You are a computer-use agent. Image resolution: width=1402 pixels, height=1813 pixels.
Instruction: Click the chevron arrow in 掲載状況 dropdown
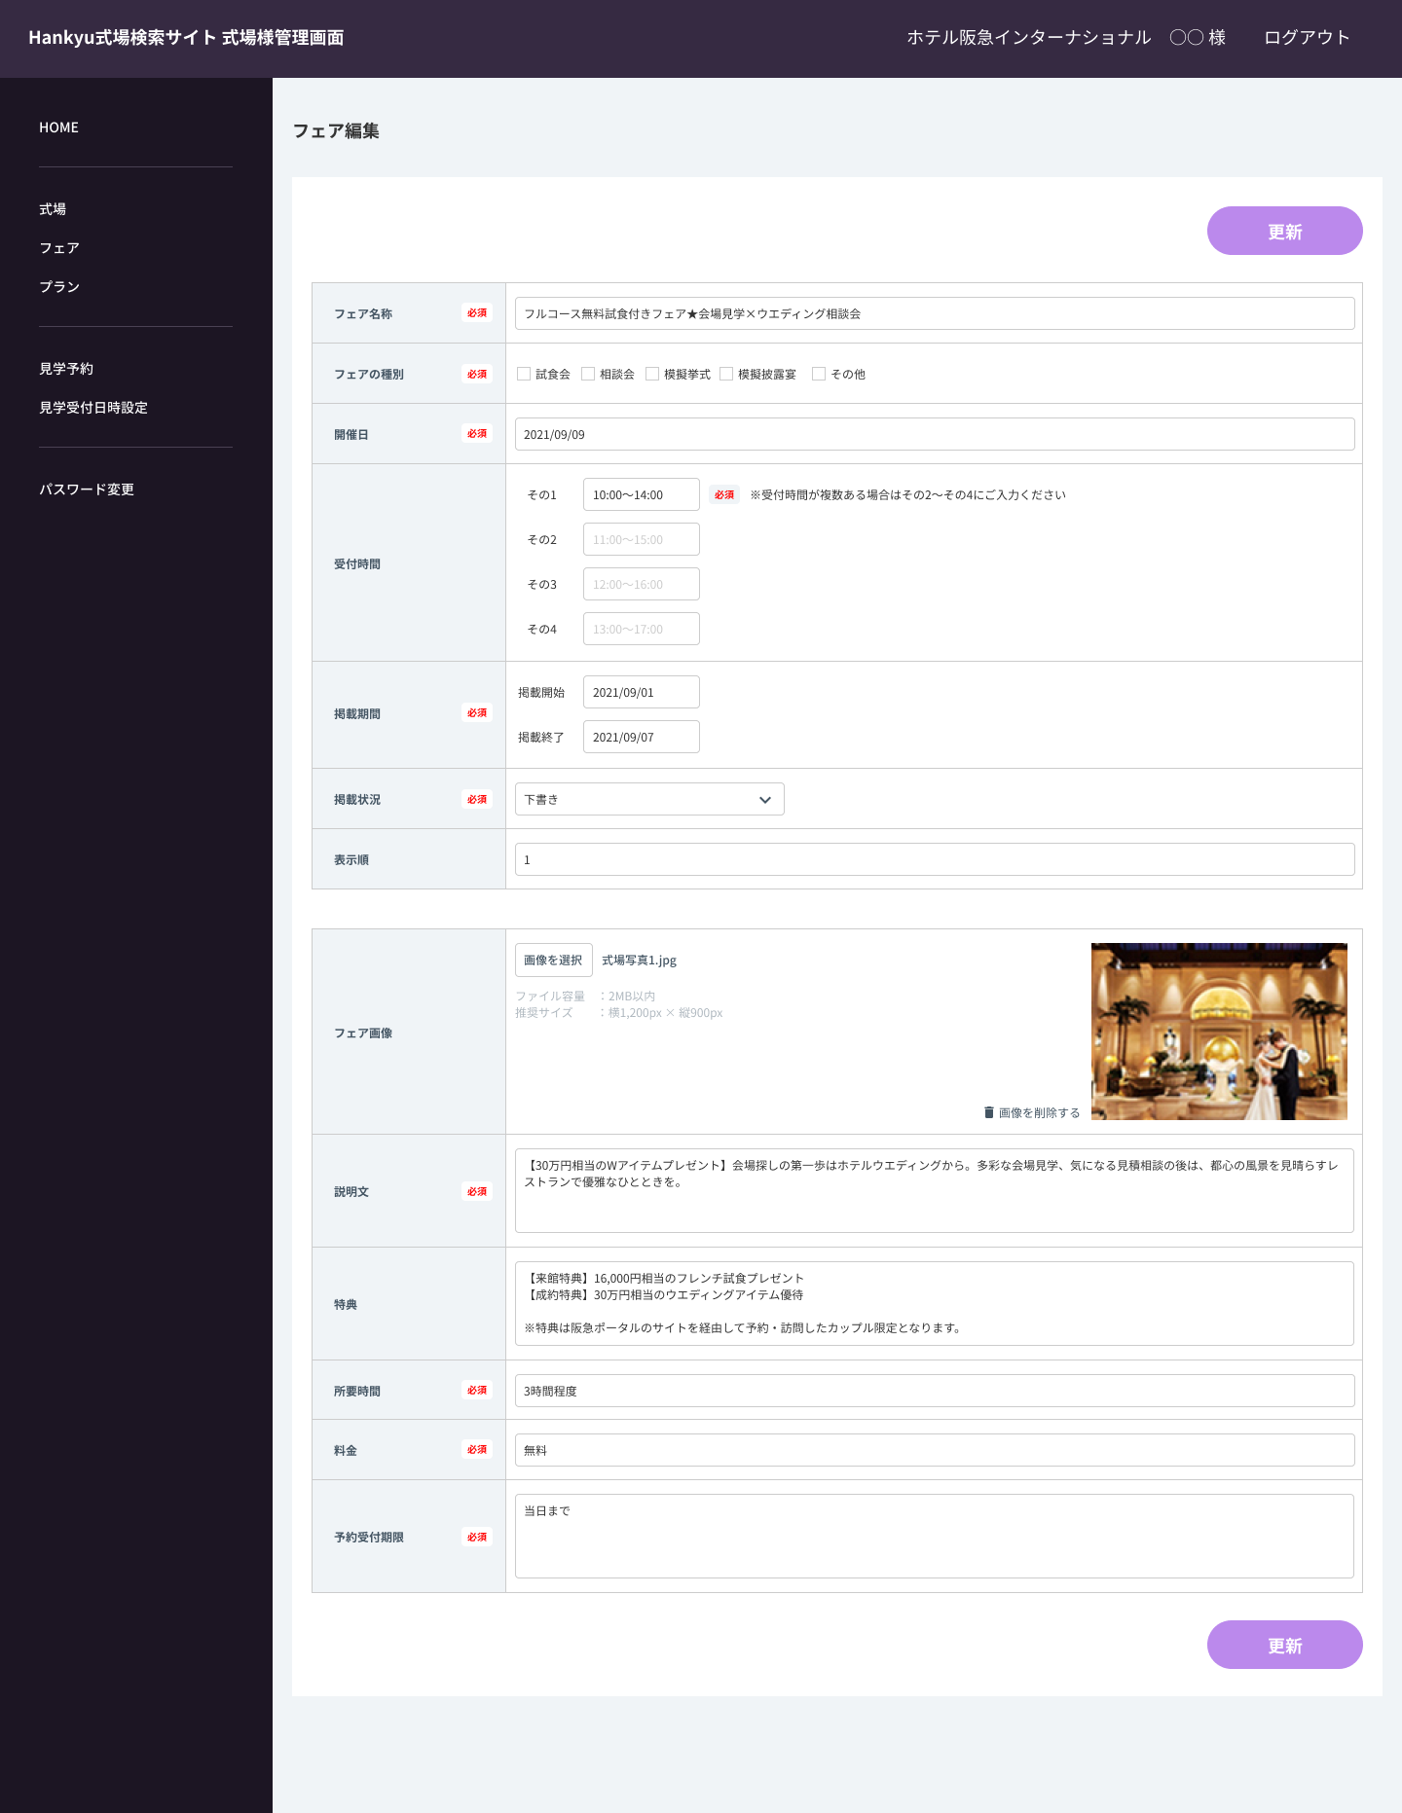click(765, 800)
